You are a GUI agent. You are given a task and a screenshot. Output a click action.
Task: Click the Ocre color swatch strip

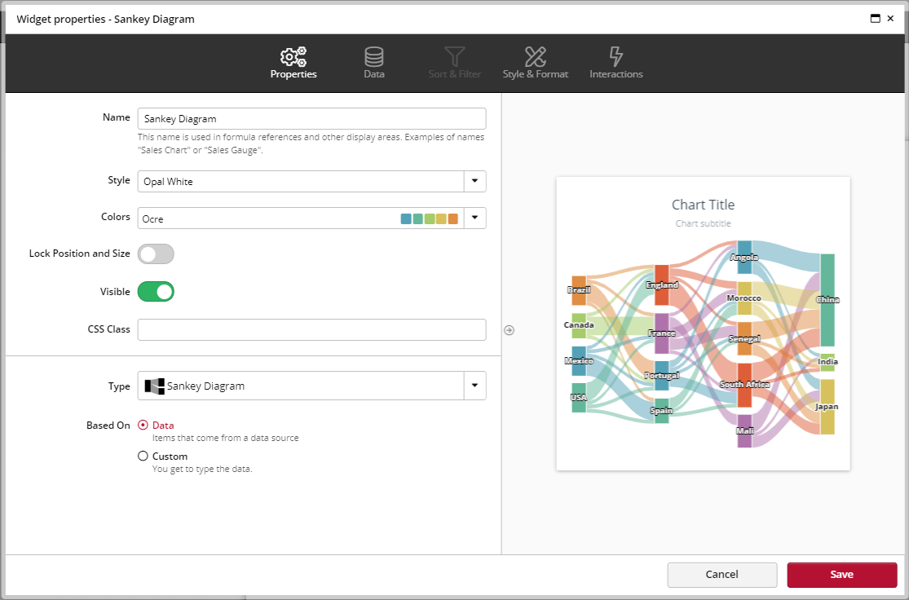coord(429,218)
